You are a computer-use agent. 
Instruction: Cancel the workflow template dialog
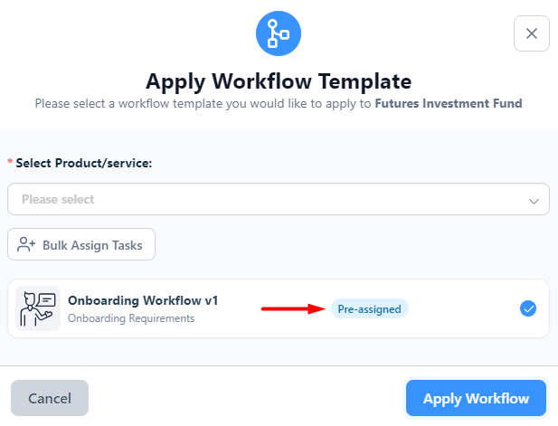pyautogui.click(x=50, y=398)
